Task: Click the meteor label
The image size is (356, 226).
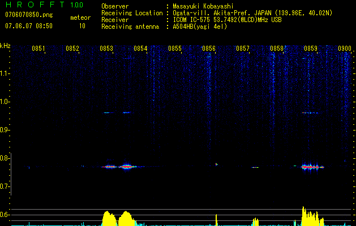Action: click(80, 18)
